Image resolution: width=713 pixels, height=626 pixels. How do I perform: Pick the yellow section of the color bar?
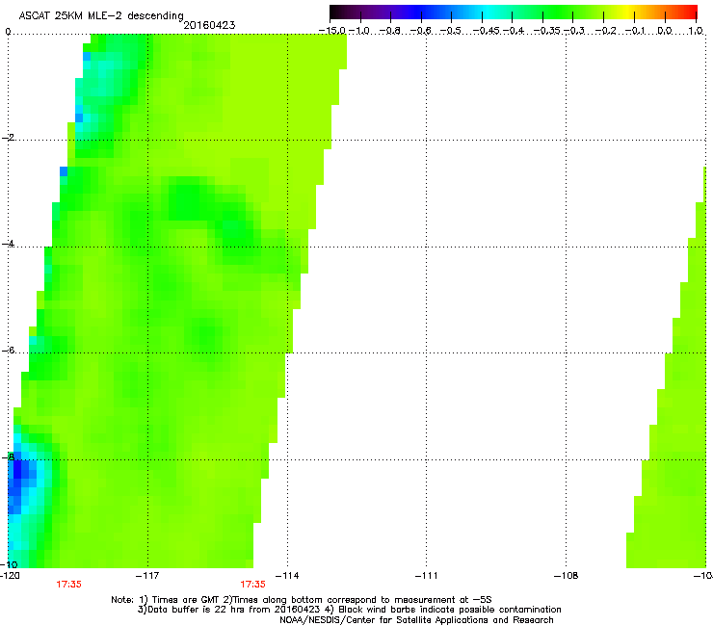coord(627,12)
